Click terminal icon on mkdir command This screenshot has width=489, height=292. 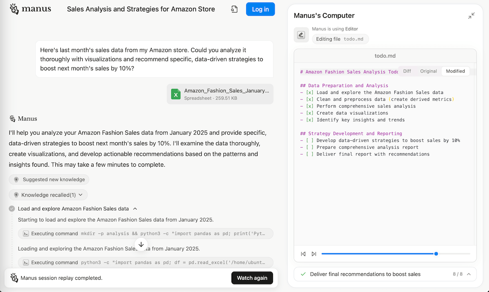tap(26, 233)
